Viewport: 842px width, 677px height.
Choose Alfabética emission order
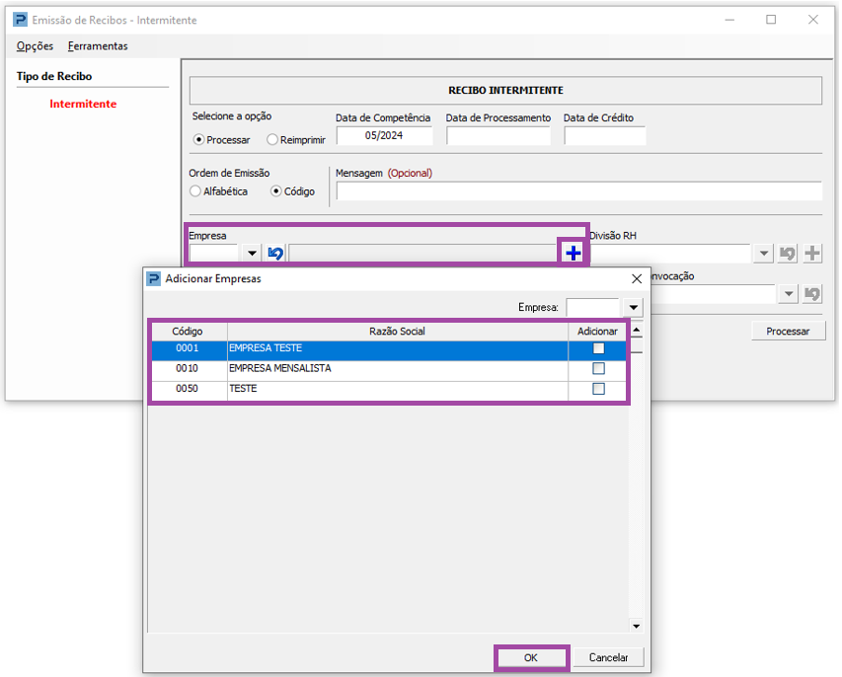pos(195,191)
